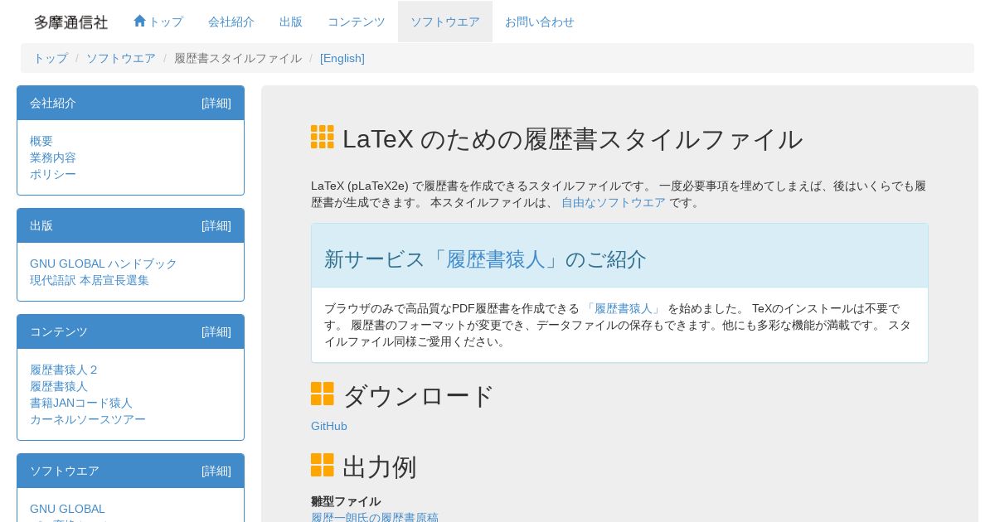Viewport: 995px width, 522px height.
Task: Go to 出版 in the navbar
Action: click(291, 22)
